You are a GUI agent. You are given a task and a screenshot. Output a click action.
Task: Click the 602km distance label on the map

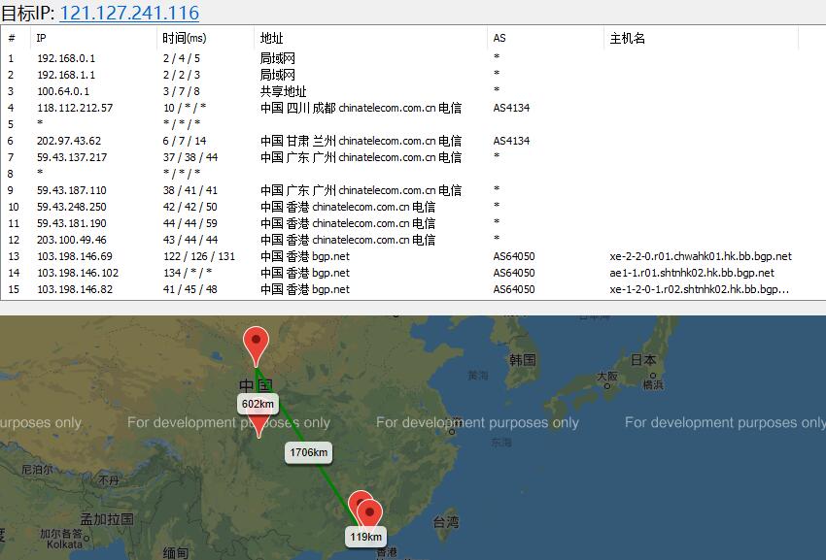point(258,404)
